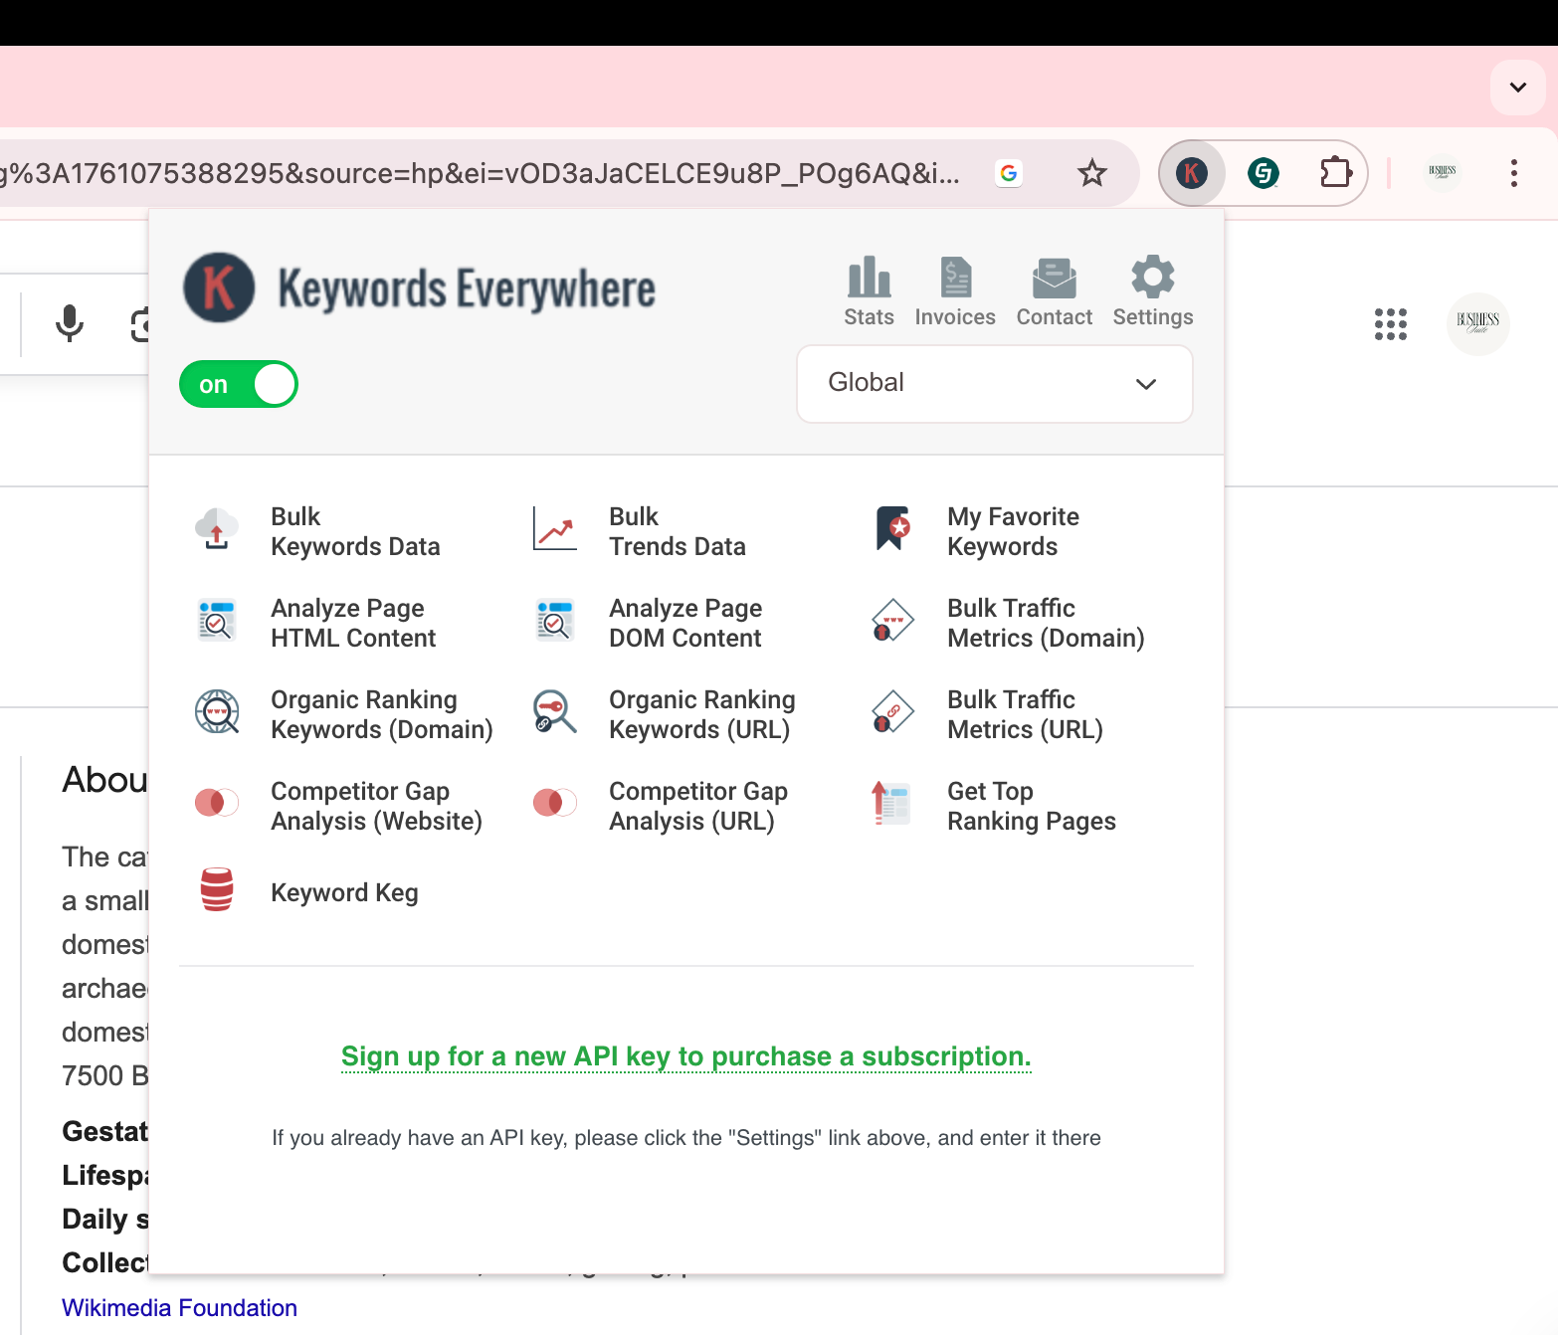Bookmark this page with the star icon
The image size is (1558, 1335).
(1091, 173)
